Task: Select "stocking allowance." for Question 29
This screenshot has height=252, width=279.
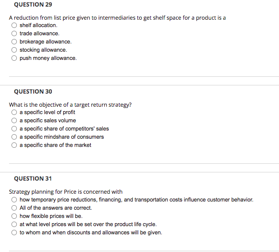Action: 14,50
